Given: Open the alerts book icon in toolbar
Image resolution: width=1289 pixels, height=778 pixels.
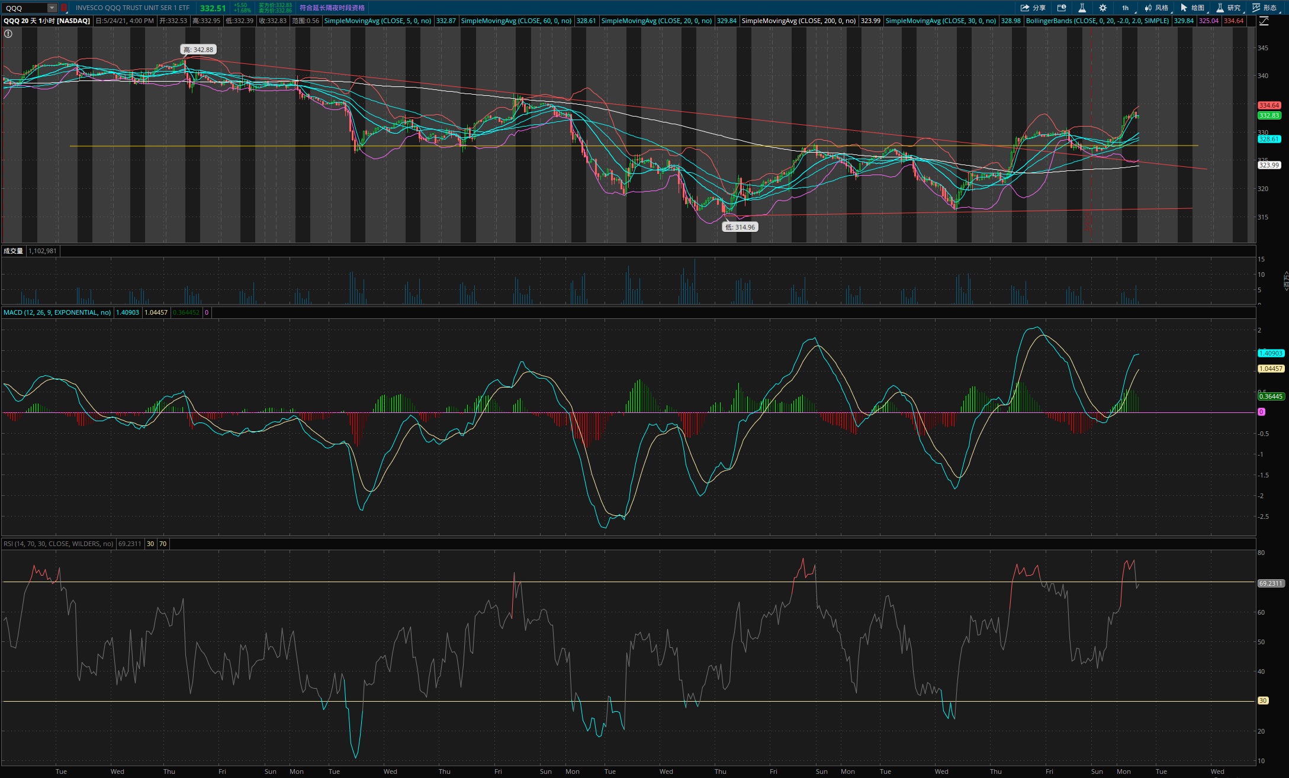Looking at the screenshot, I should [1062, 8].
